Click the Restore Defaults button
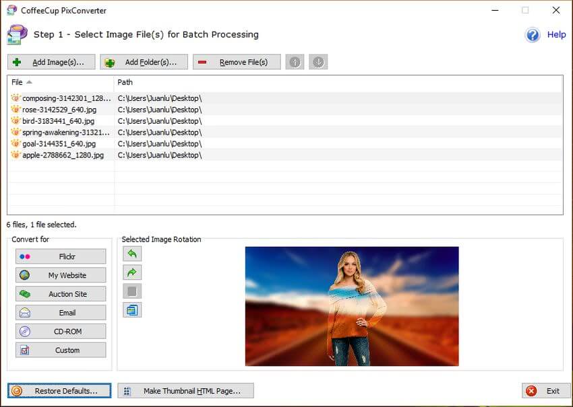573x407 pixels. pos(59,391)
